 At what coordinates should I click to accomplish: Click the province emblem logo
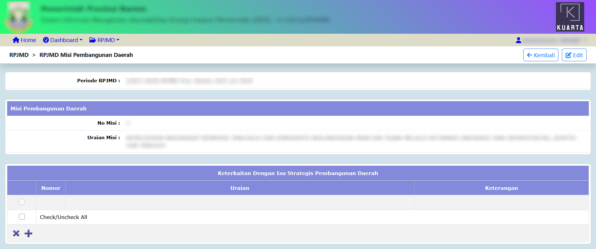click(x=19, y=17)
